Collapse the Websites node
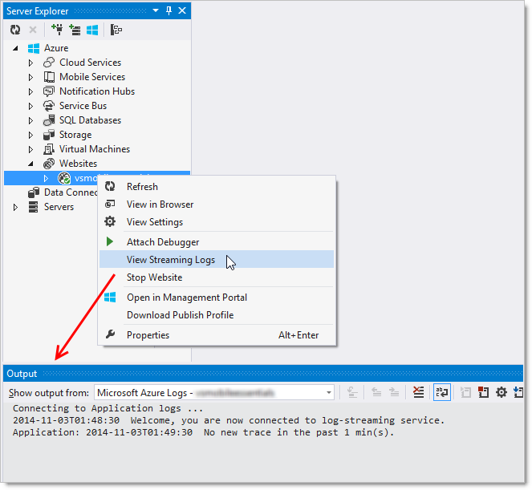Image resolution: width=532 pixels, height=490 pixels. (x=30, y=164)
